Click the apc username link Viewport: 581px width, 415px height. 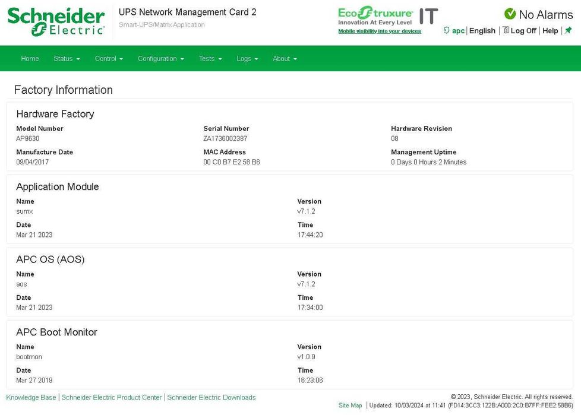pyautogui.click(x=459, y=31)
